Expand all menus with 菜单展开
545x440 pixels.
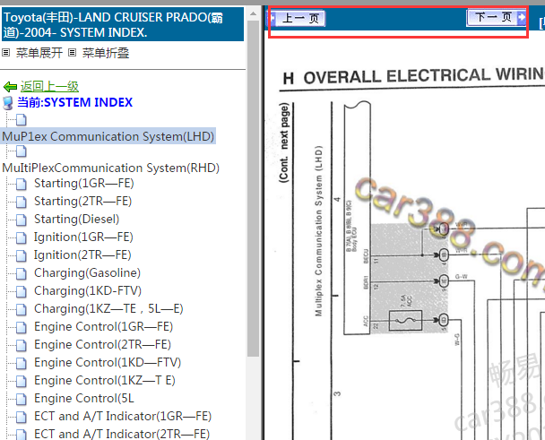point(39,53)
